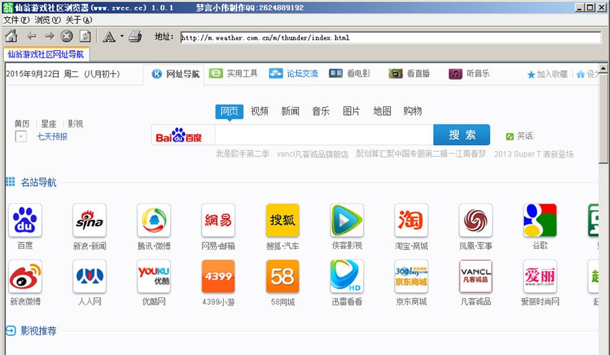Click the printer icon
610x355 pixels.
click(136, 37)
